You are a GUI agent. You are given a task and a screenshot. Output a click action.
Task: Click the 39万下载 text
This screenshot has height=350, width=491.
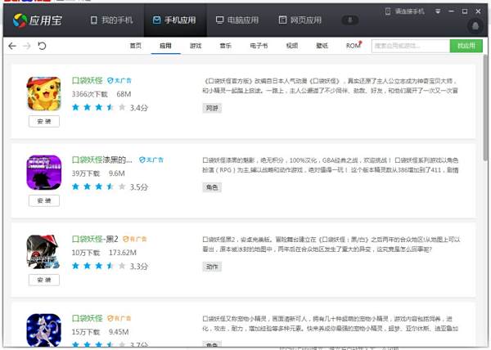coord(86,173)
